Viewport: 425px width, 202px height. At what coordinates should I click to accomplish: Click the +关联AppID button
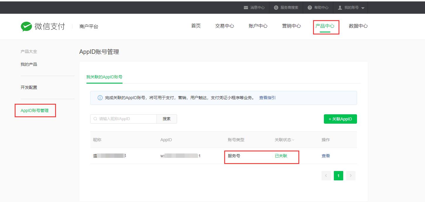(x=340, y=119)
